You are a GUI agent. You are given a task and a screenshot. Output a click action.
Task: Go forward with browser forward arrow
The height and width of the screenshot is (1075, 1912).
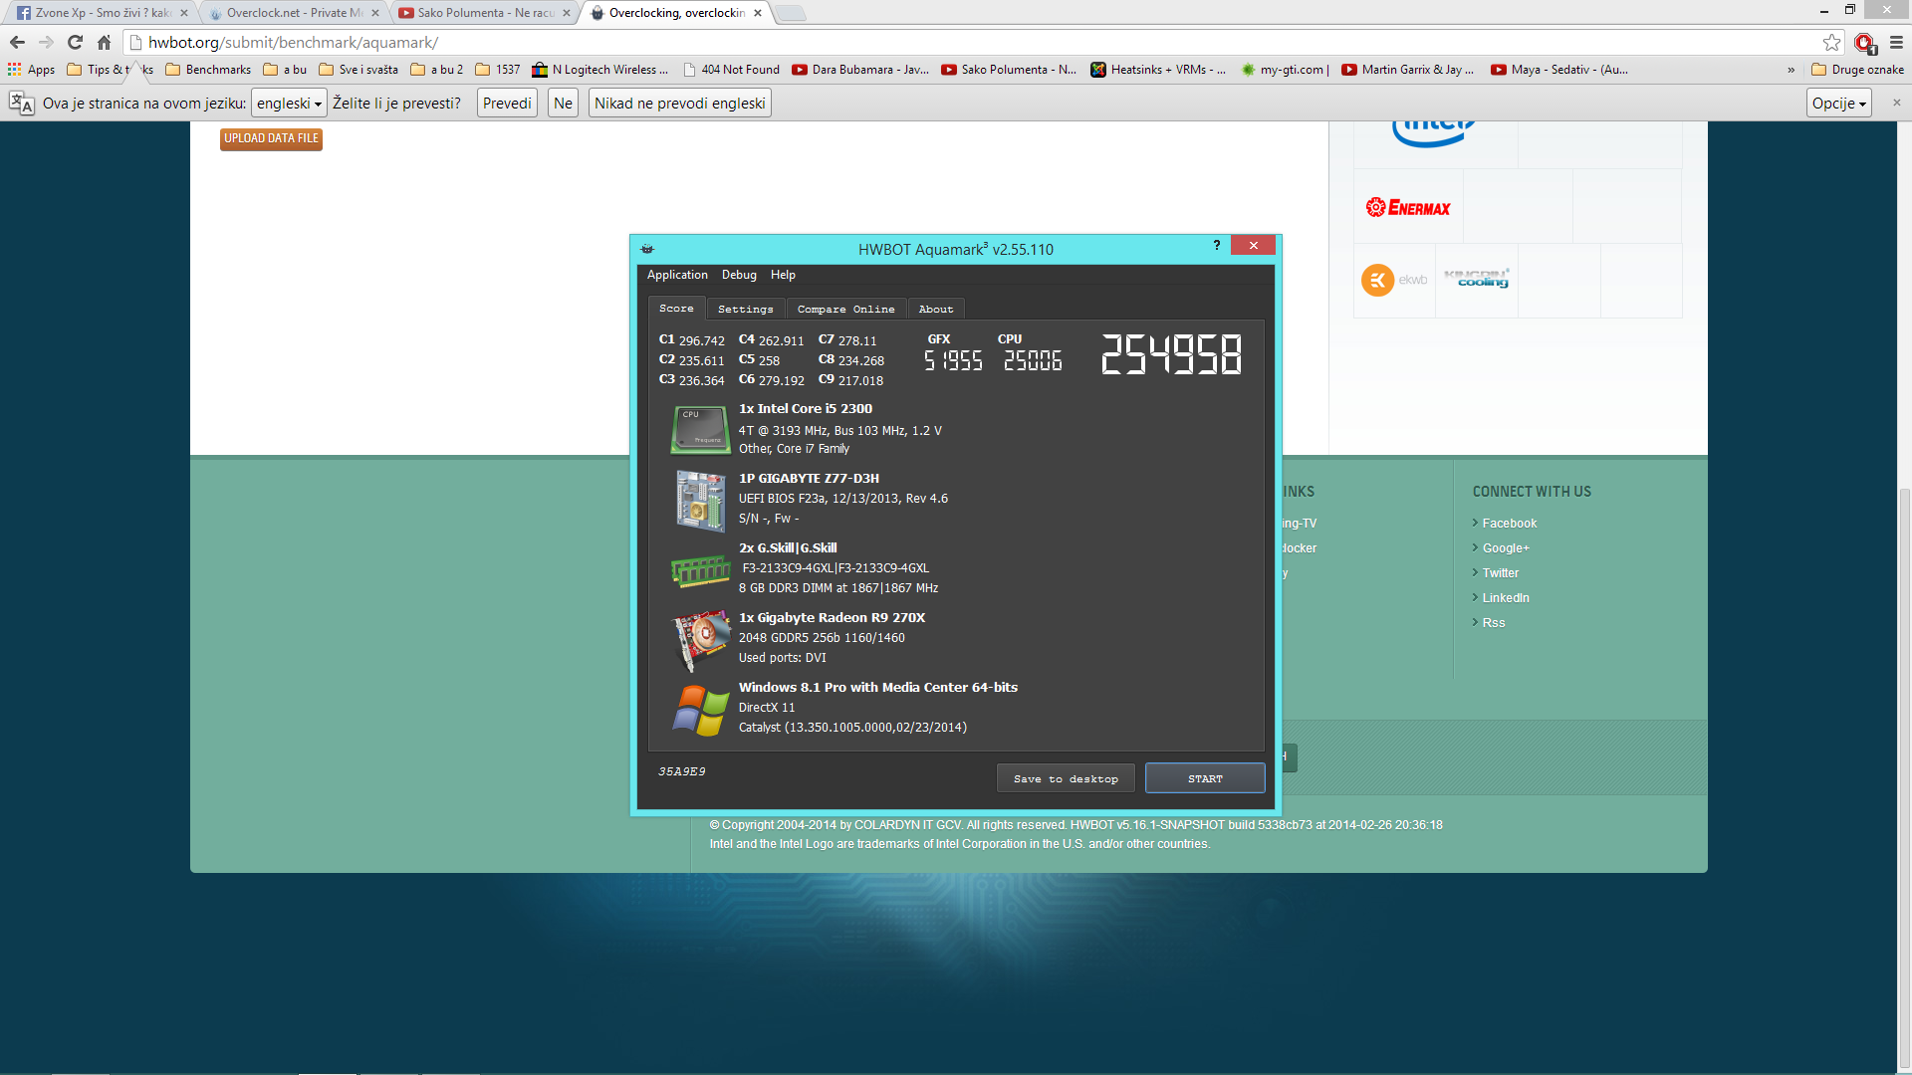(46, 42)
